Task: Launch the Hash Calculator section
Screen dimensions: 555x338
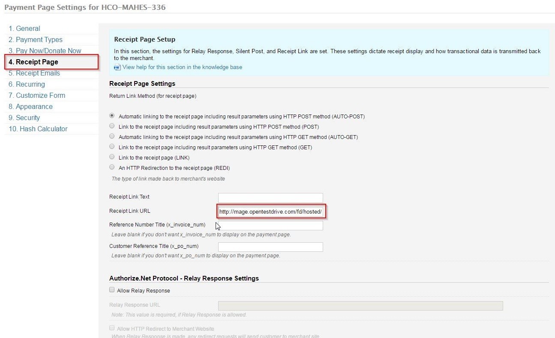Action: 38,129
